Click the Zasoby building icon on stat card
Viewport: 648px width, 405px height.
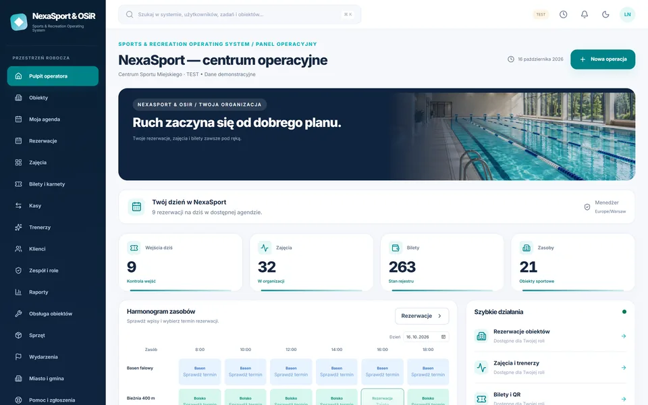coord(526,248)
